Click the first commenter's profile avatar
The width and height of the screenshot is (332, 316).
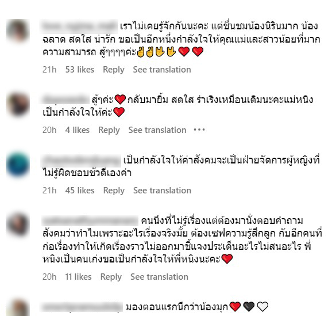[x=18, y=31]
